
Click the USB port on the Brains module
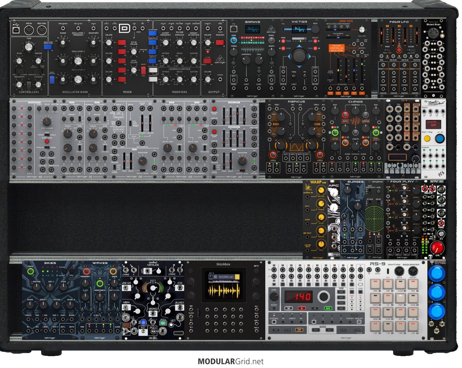click(233, 29)
